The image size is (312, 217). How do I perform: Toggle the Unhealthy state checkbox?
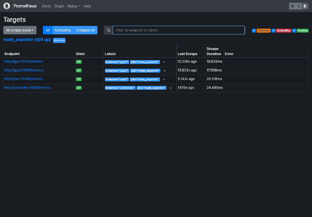273,30
